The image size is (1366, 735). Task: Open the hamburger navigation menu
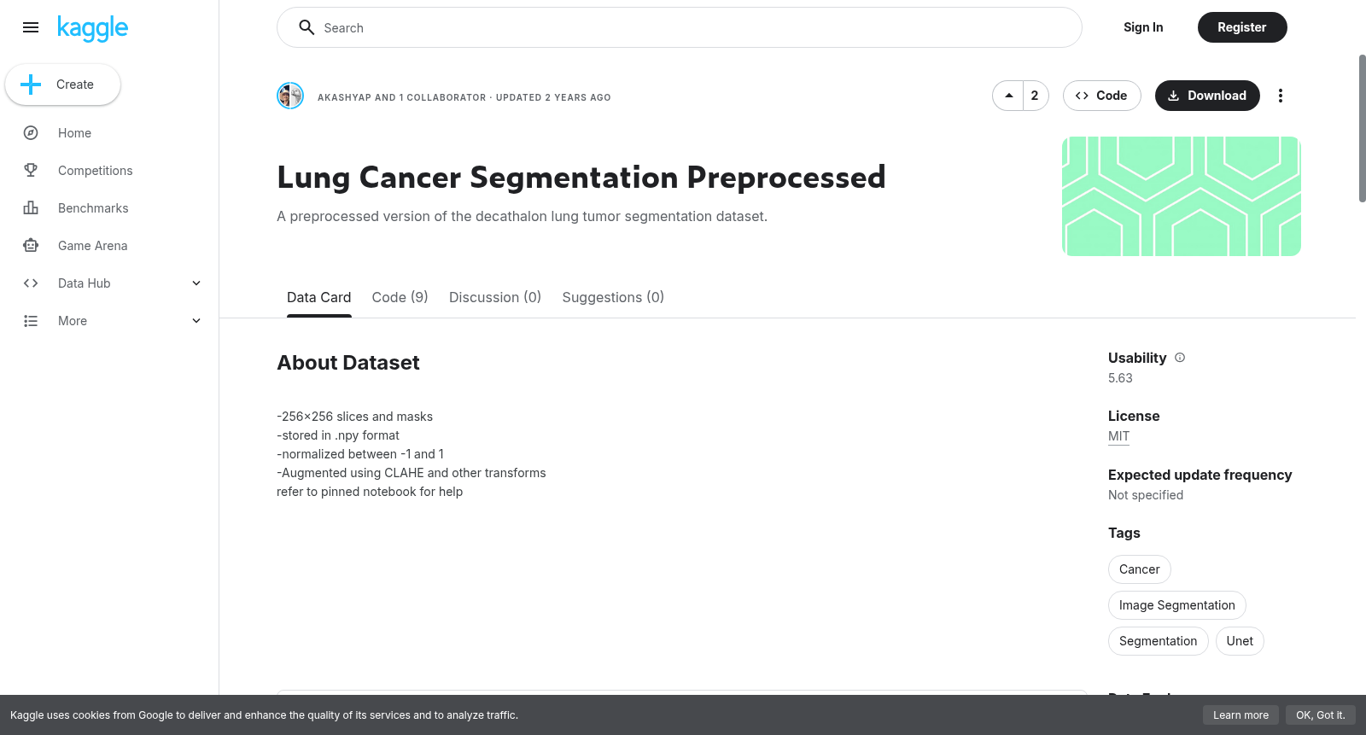[x=31, y=27]
